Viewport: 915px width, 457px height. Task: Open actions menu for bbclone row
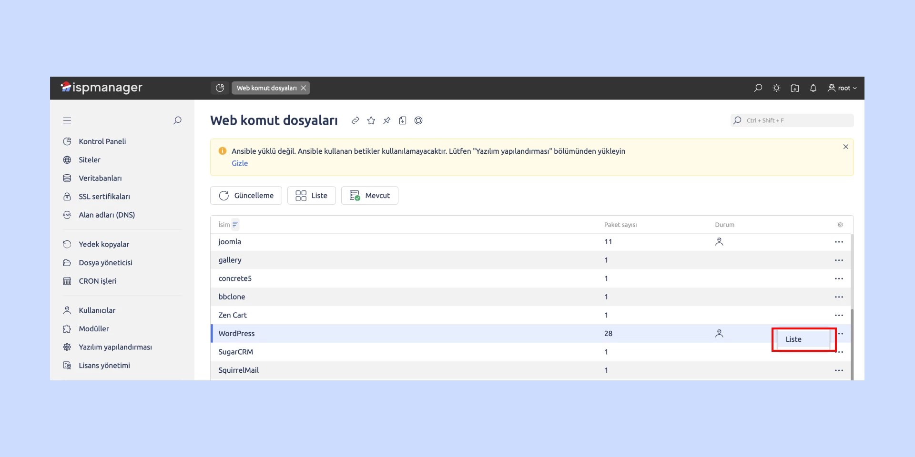(x=839, y=297)
